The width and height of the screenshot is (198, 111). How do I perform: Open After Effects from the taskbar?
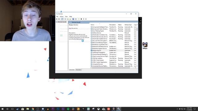[63, 109]
